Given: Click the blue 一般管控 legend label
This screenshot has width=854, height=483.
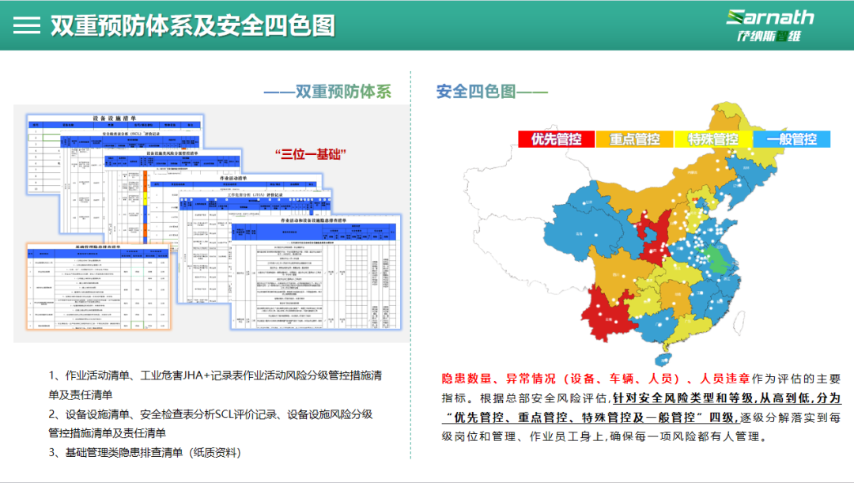Looking at the screenshot, I should coord(792,139).
